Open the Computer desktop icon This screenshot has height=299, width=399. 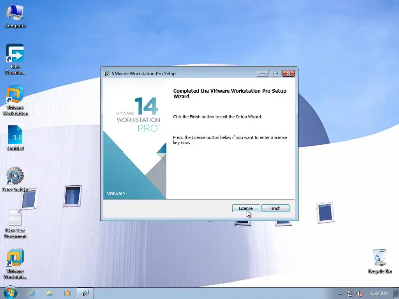coord(15,16)
